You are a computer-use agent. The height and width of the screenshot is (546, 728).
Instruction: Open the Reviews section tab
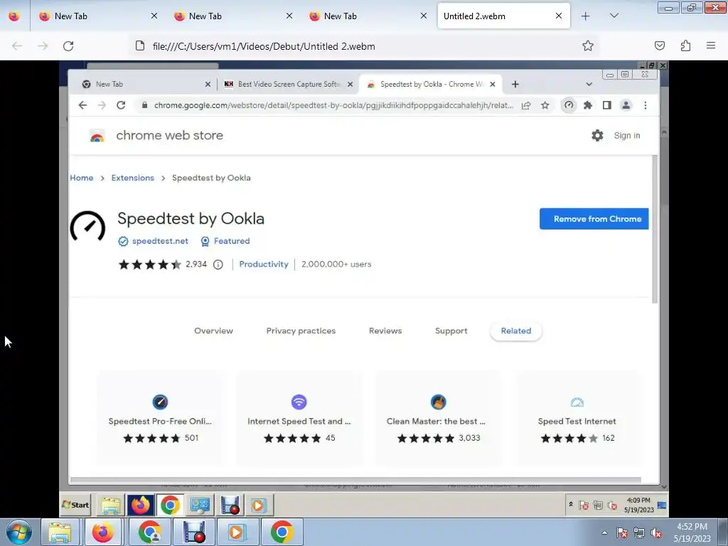[385, 331]
